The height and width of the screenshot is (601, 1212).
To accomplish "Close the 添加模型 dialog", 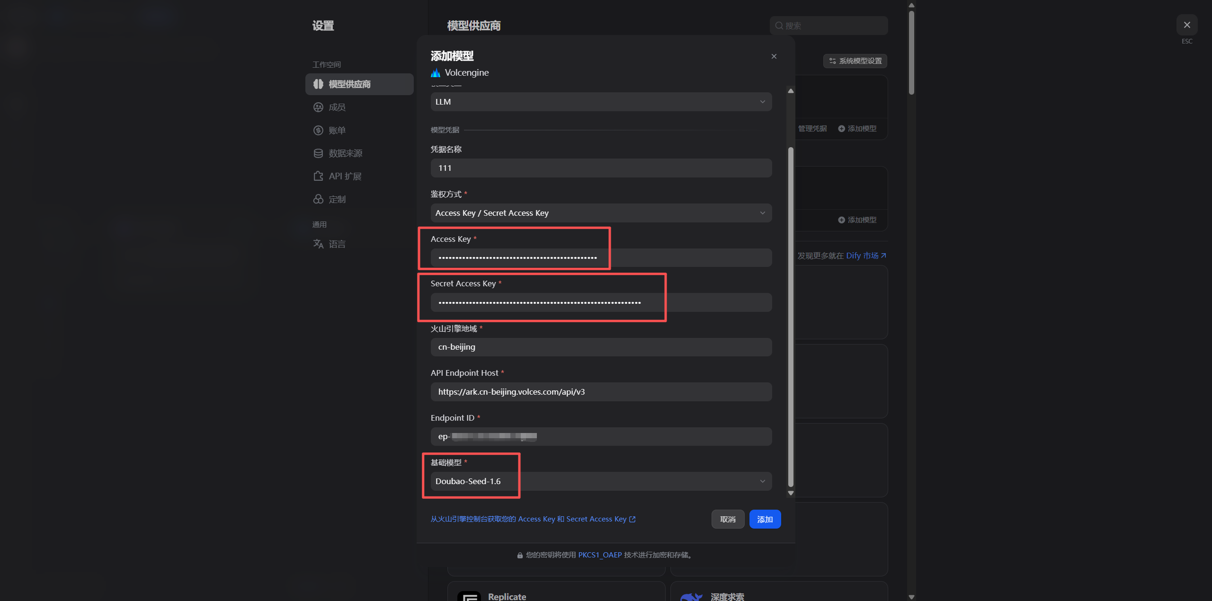I will tap(774, 56).
